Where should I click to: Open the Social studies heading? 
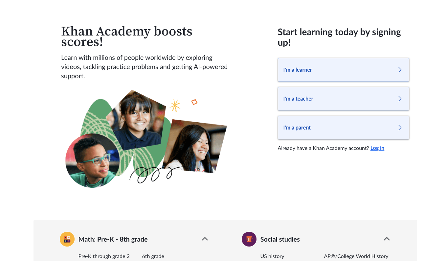[280, 239]
